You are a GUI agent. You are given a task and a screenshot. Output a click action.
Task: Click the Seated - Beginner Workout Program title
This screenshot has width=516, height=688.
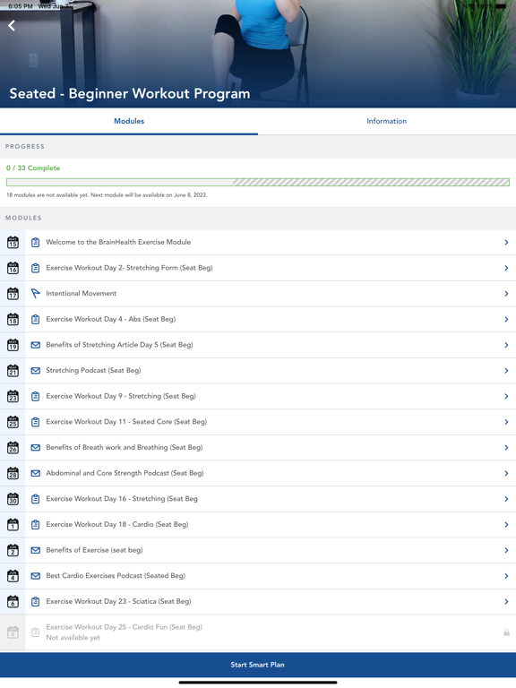[x=130, y=93]
